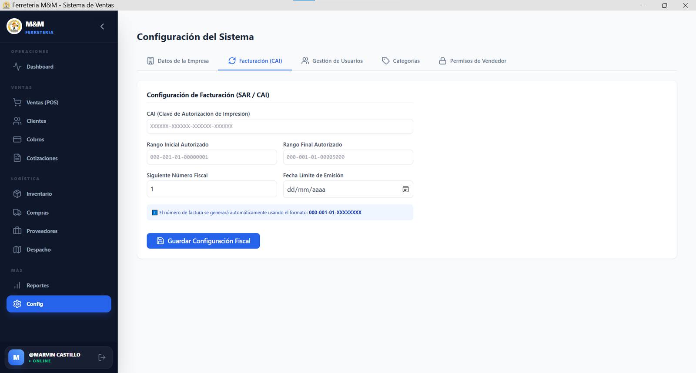
Task: Click the tag icon on Categorías
Action: [386, 61]
